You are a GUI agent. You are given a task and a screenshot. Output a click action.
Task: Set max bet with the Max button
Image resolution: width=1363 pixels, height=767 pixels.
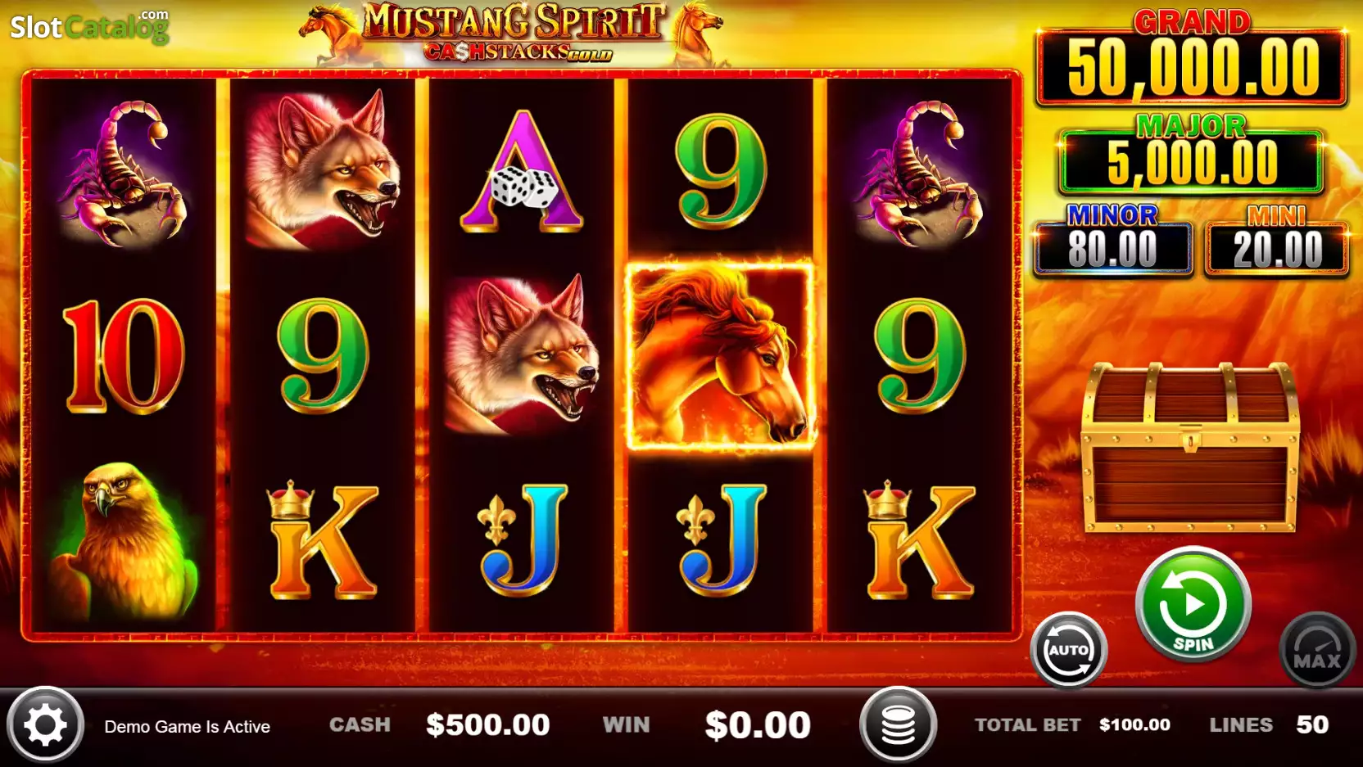point(1317,650)
